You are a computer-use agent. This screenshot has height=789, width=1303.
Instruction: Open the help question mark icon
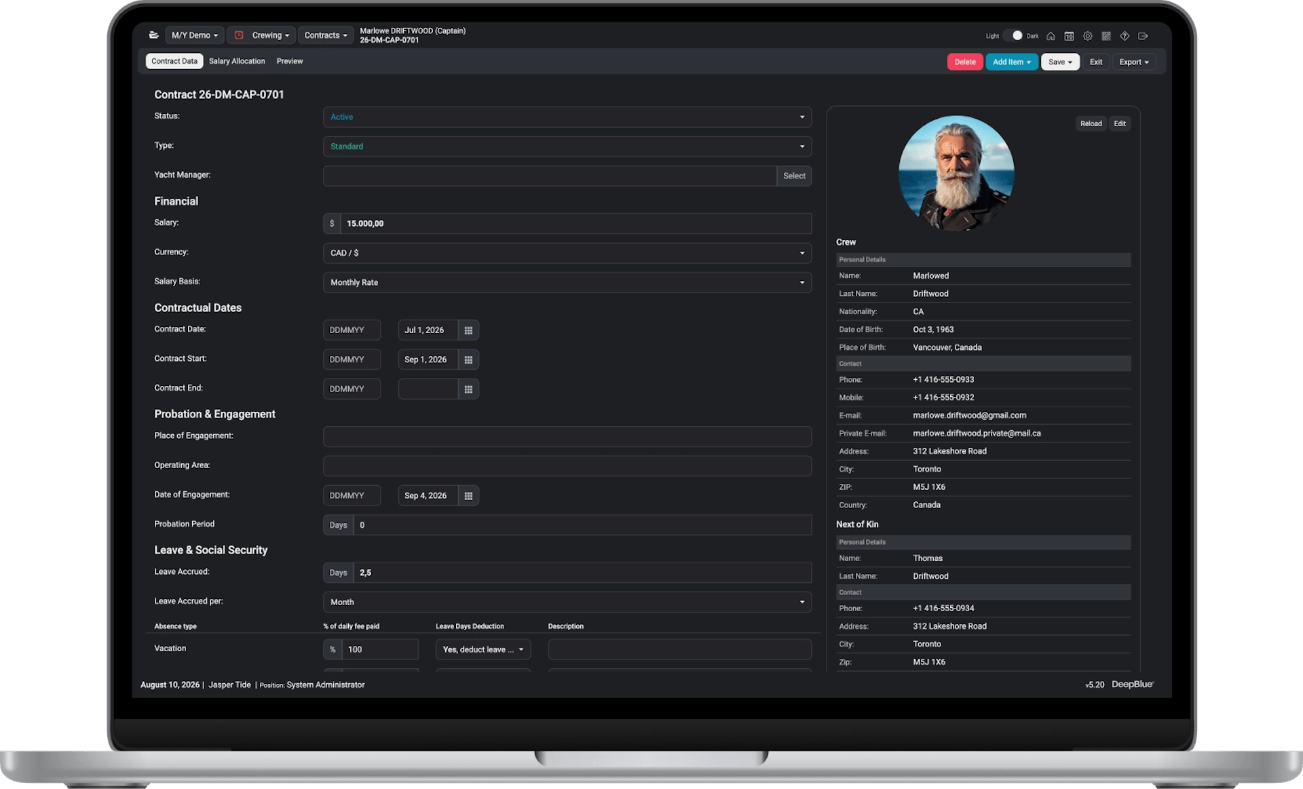[x=1125, y=36]
